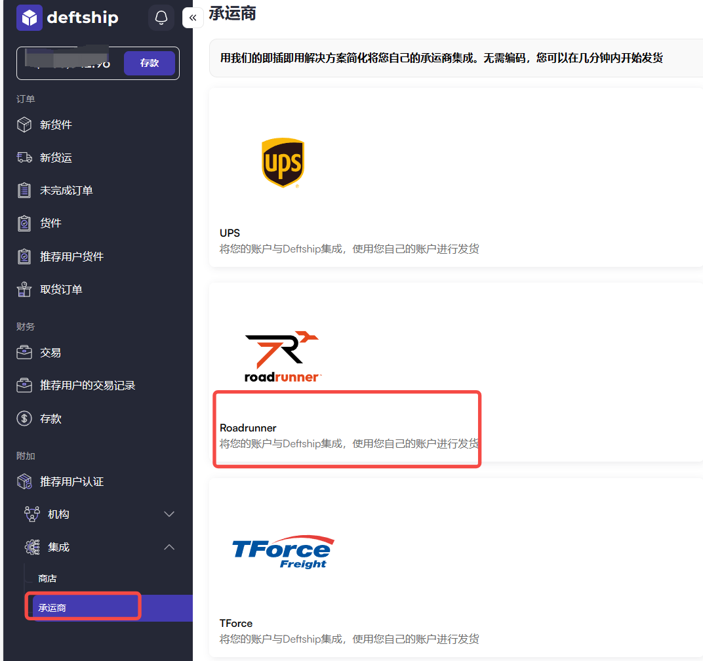Screen dimensions: 703x661
Task: Open 推荐用户的交易记录 sidebar entry
Action: [x=87, y=385]
